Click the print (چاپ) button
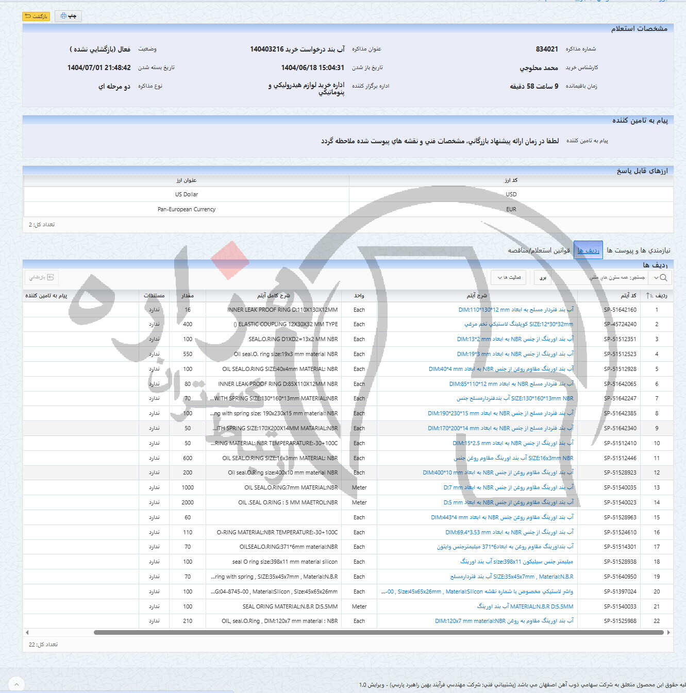 [x=68, y=16]
